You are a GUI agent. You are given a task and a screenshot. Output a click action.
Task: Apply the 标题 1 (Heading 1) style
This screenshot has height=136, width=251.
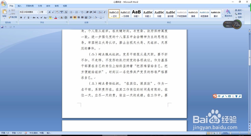pyautogui.click(x=137, y=14)
